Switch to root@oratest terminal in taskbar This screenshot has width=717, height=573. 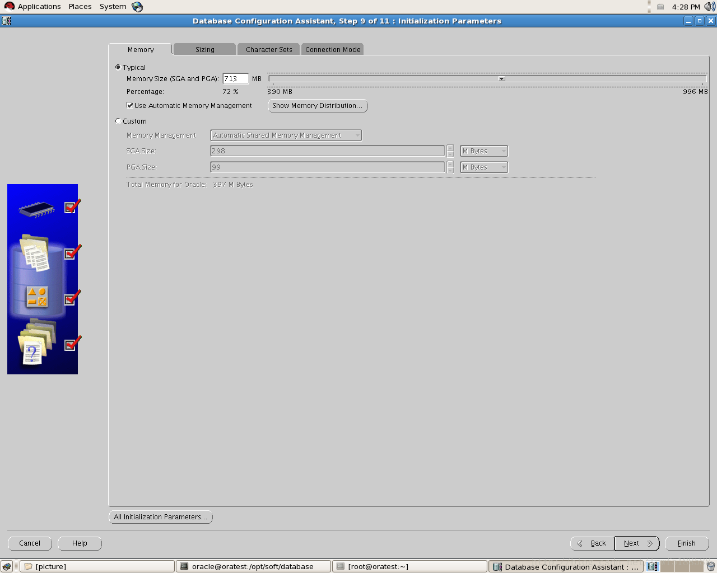[x=409, y=567]
